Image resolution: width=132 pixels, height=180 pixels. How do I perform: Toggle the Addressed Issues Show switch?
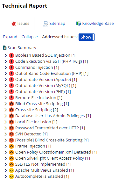pos(87,37)
